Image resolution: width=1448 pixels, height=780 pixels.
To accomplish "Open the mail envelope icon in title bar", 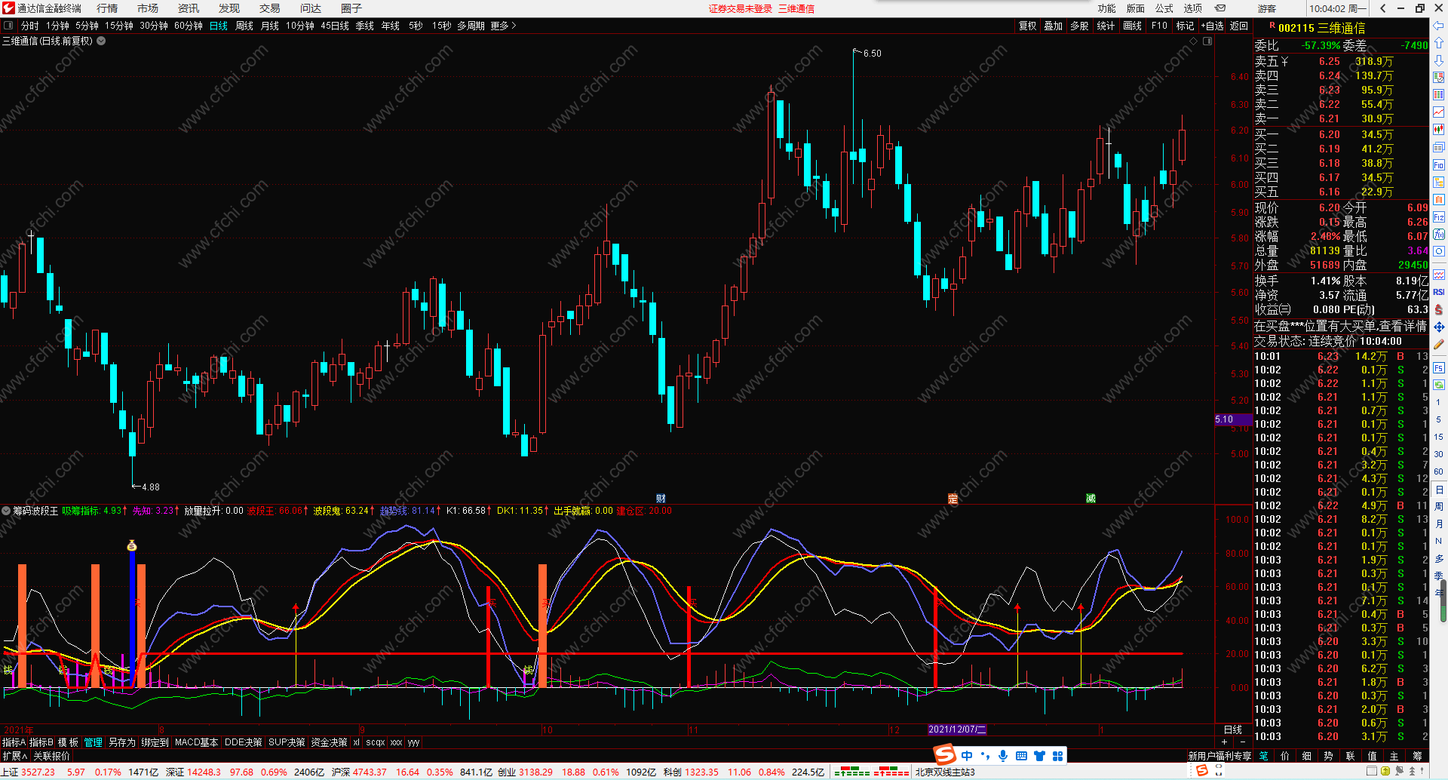I will tap(1219, 8).
